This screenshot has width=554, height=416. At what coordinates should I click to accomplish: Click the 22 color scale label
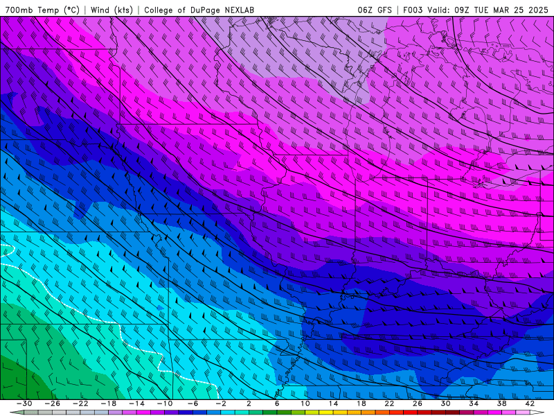(389, 404)
